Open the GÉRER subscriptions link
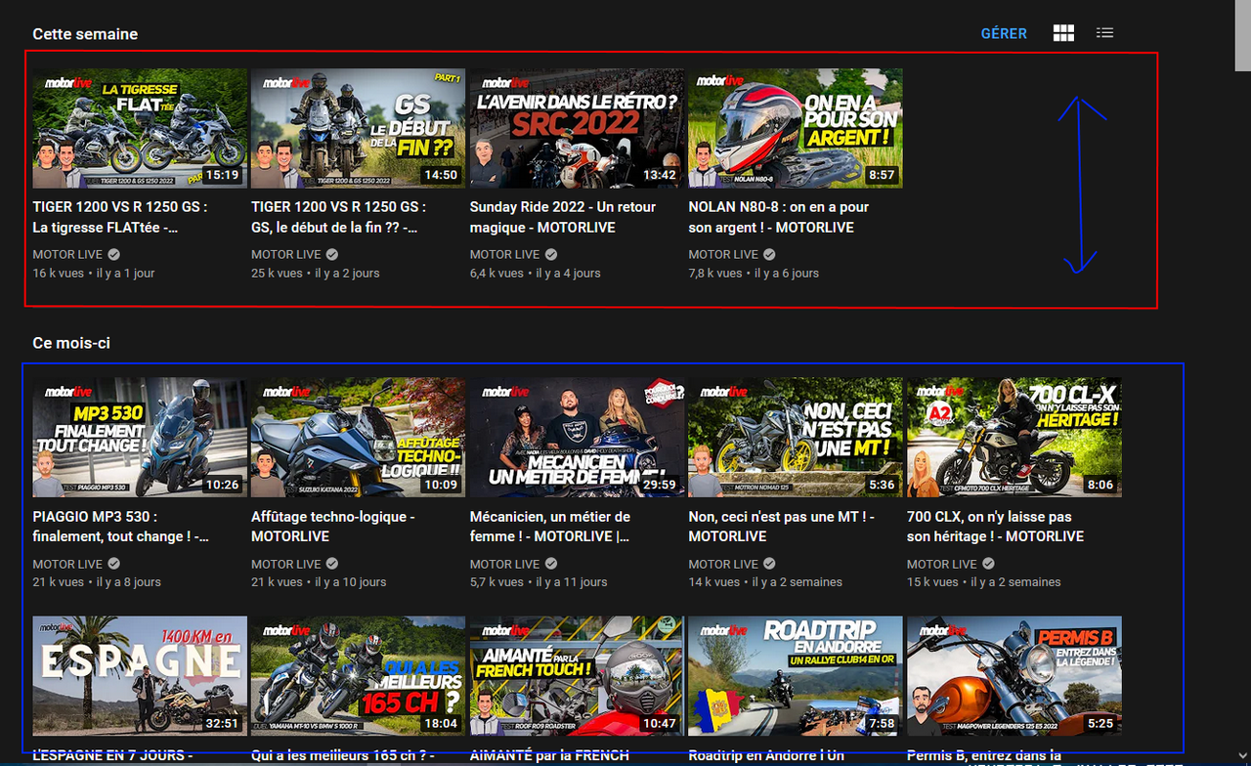This screenshot has height=766, width=1251. click(1004, 33)
